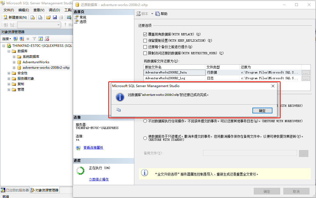Copy message with the message box copy icon
The width and height of the screenshot is (316, 198).
pyautogui.click(x=118, y=110)
